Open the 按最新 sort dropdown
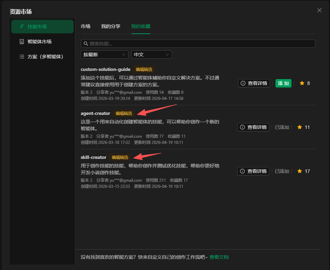Viewport: 330px width, 270px height. pos(104,55)
